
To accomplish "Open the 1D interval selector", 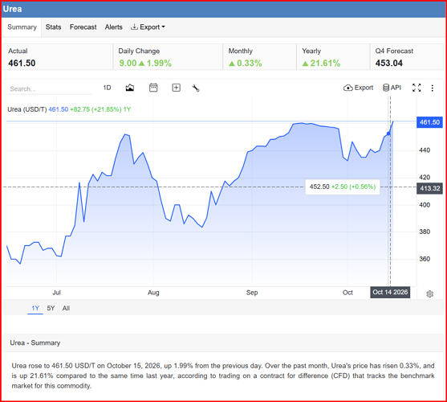I will [x=107, y=88].
